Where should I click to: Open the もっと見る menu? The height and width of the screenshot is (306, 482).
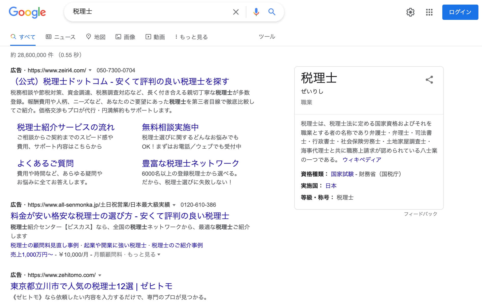191,37
